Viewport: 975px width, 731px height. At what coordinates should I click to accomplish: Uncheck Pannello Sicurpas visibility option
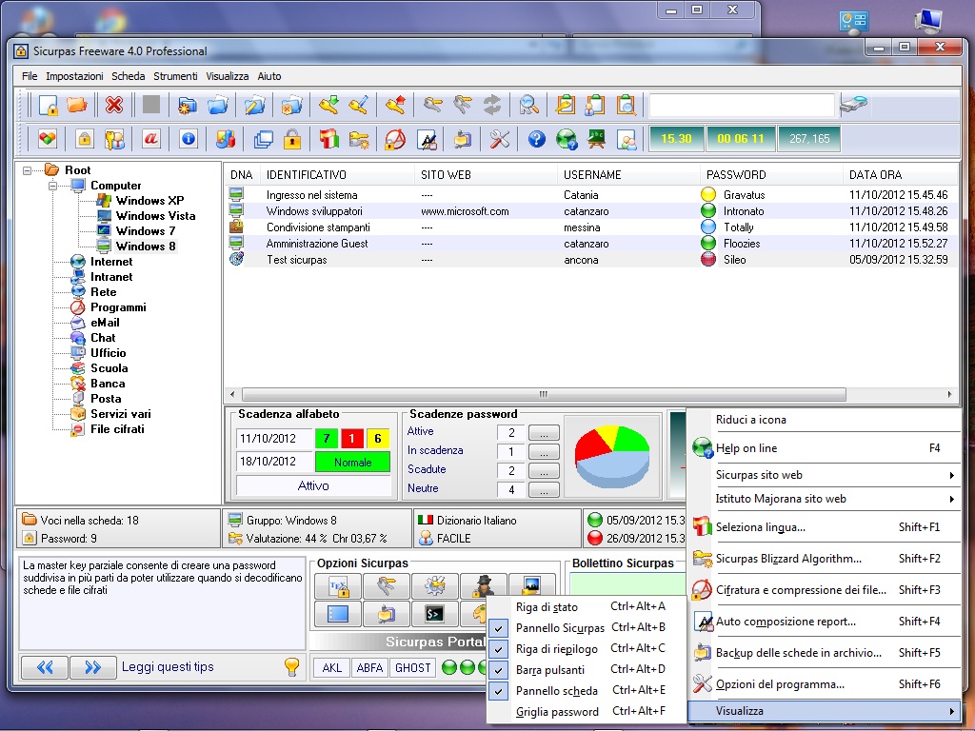pos(587,628)
